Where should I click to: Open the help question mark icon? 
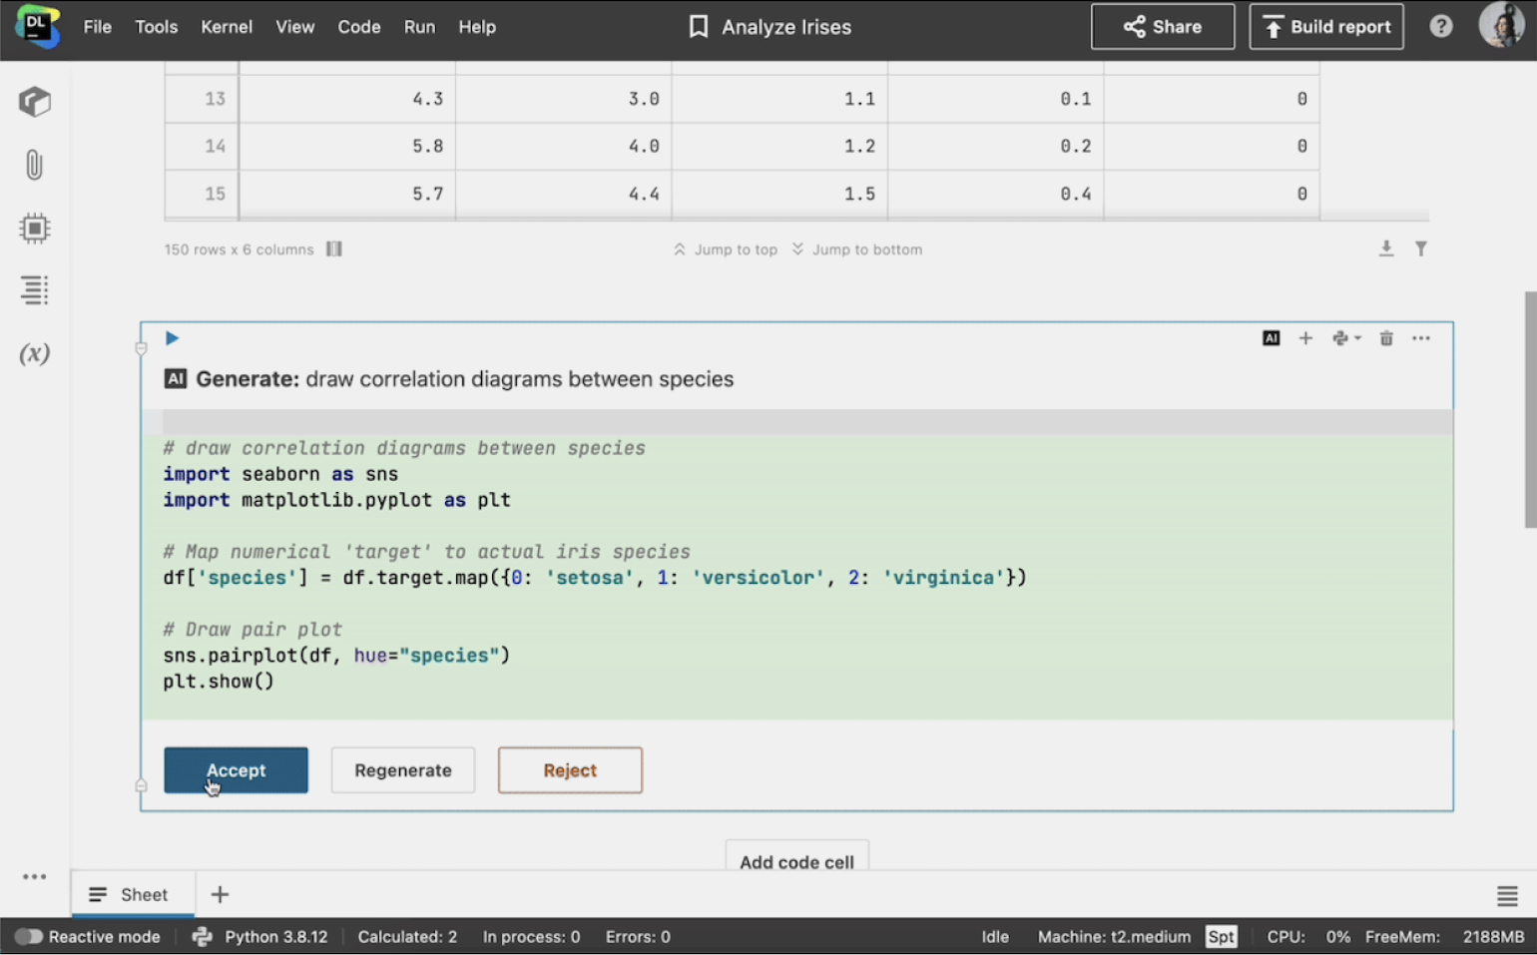[x=1441, y=27]
